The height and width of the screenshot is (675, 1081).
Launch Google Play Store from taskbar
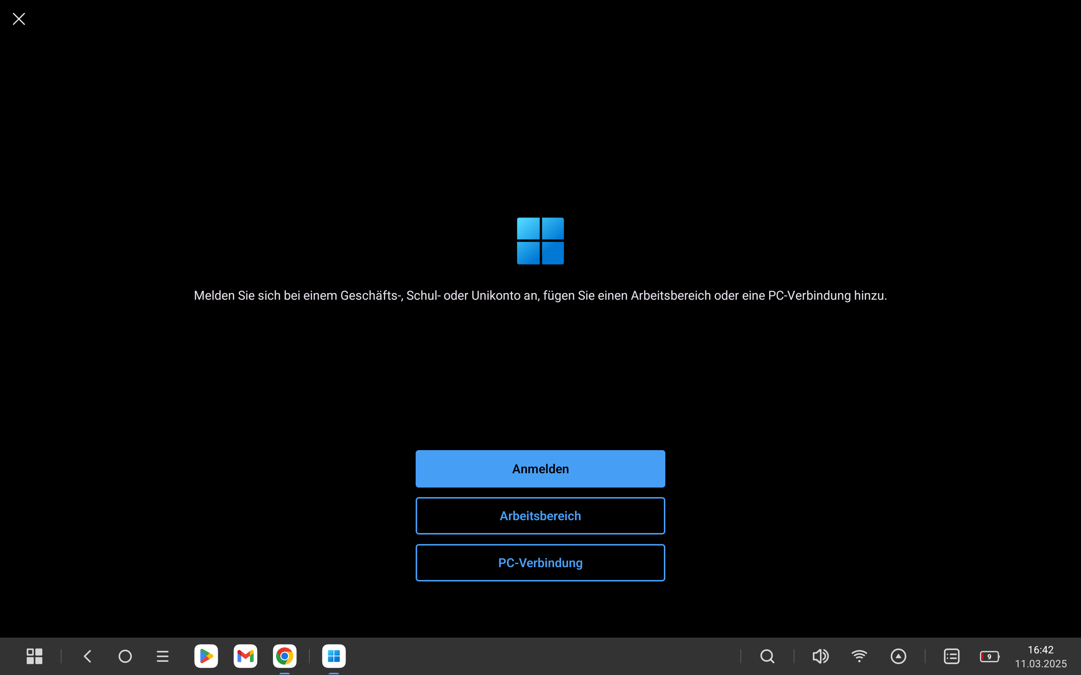(206, 656)
